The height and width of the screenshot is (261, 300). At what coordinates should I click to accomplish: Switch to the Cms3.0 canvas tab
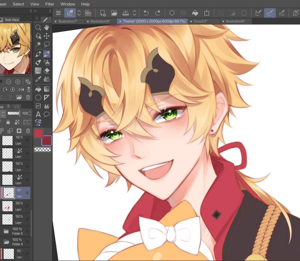[x=200, y=21]
